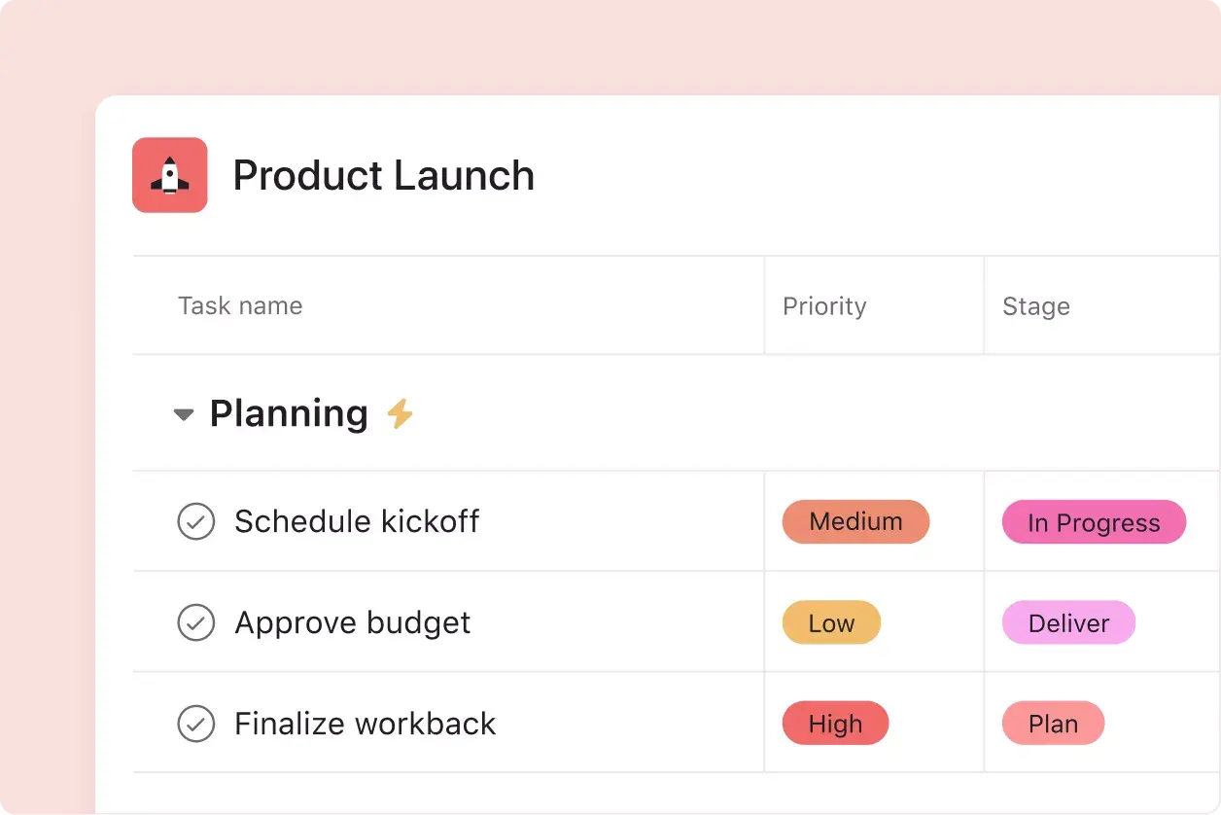Select the In Progress stage pill
This screenshot has width=1221, height=815.
click(x=1094, y=522)
